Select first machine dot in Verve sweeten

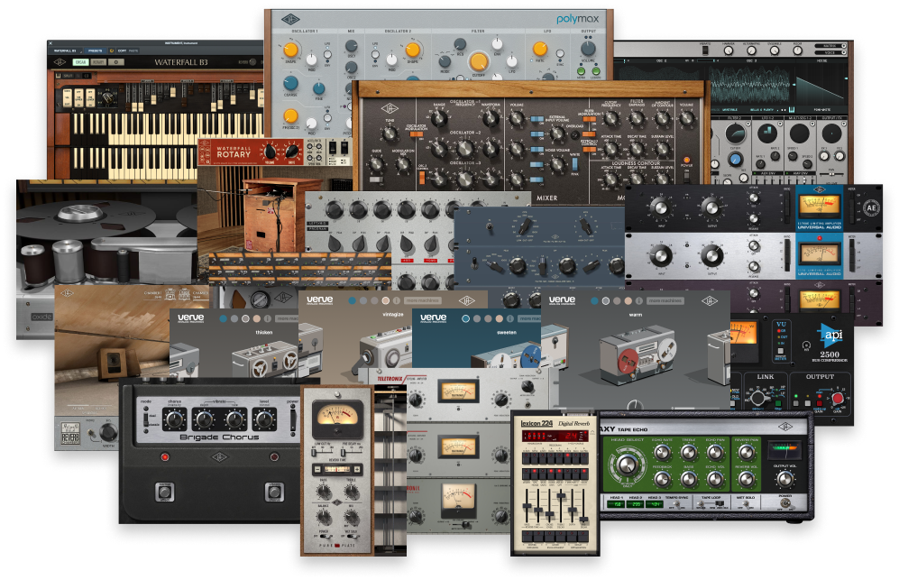coord(465,318)
